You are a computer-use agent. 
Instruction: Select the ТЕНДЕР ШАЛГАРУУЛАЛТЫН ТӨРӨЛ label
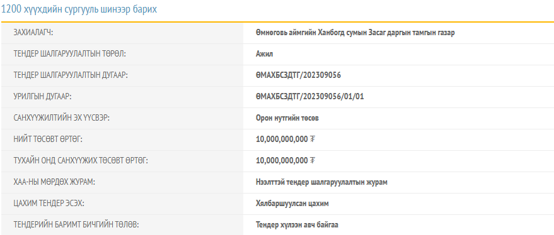[69, 54]
